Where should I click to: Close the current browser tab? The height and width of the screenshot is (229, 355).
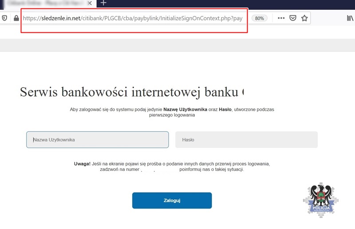[x=90, y=3]
